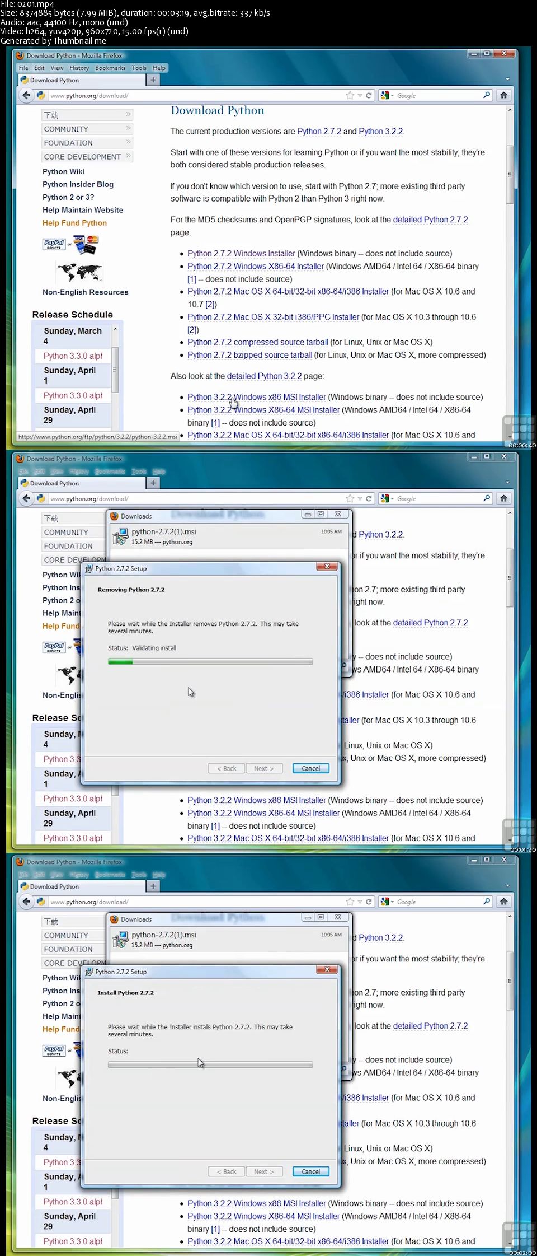Click Home icon in Firefox behind Removing Python dialog
Image resolution: width=537 pixels, height=1256 pixels.
(503, 498)
